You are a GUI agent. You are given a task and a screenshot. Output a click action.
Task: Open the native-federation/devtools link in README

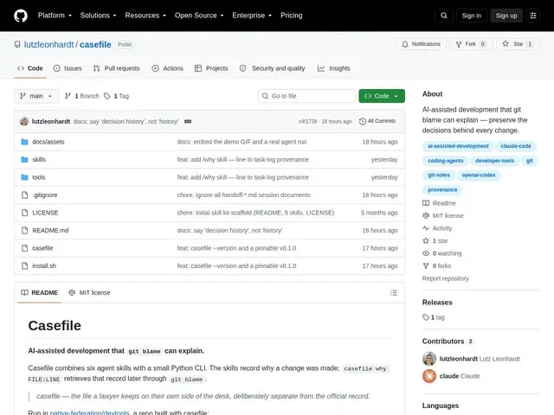[89, 412]
